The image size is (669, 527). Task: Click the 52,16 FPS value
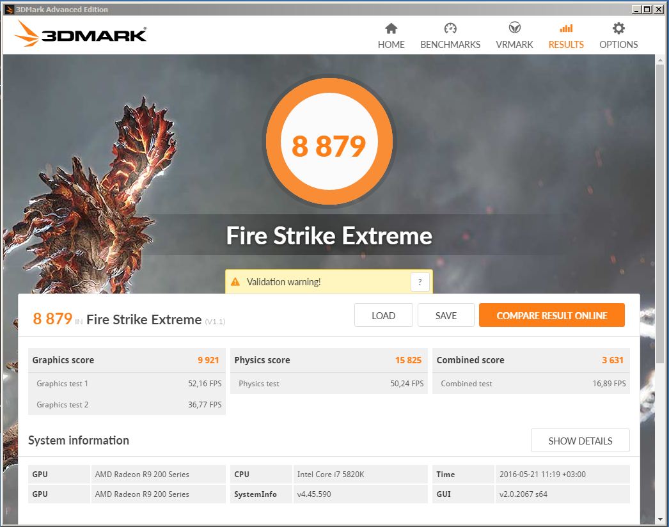pos(205,384)
